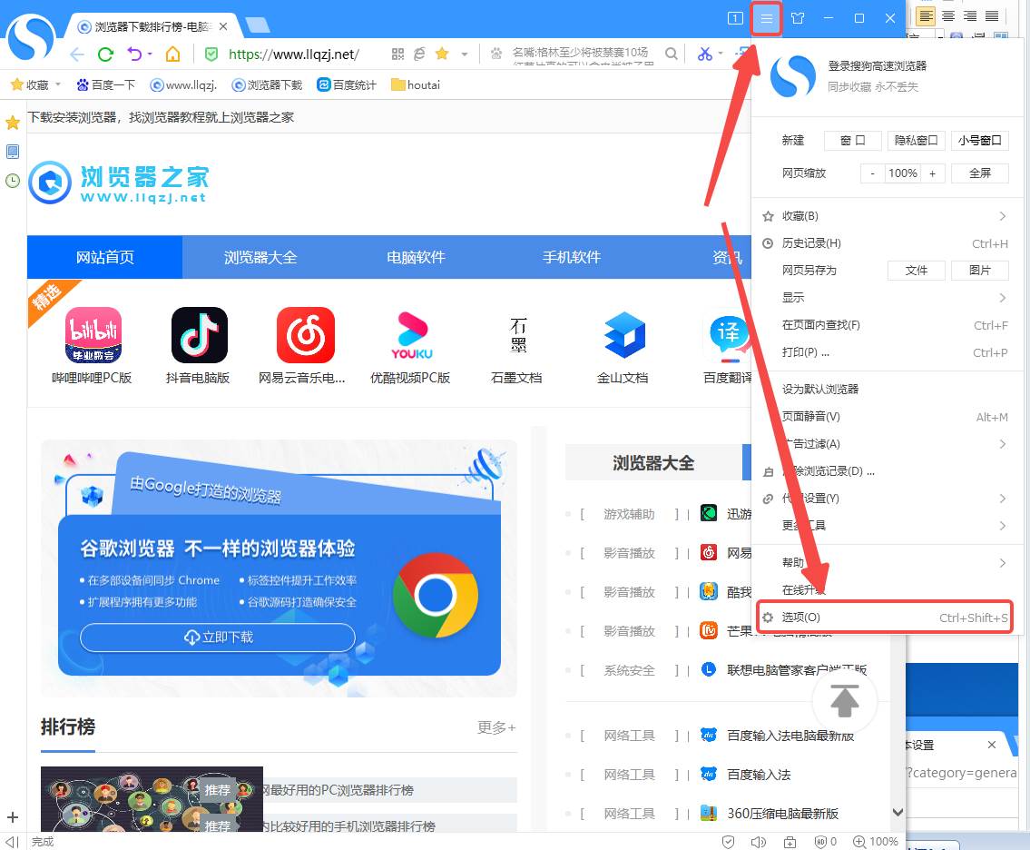Expand address bar history dropdown arrow
1030x850 pixels.
tap(465, 54)
